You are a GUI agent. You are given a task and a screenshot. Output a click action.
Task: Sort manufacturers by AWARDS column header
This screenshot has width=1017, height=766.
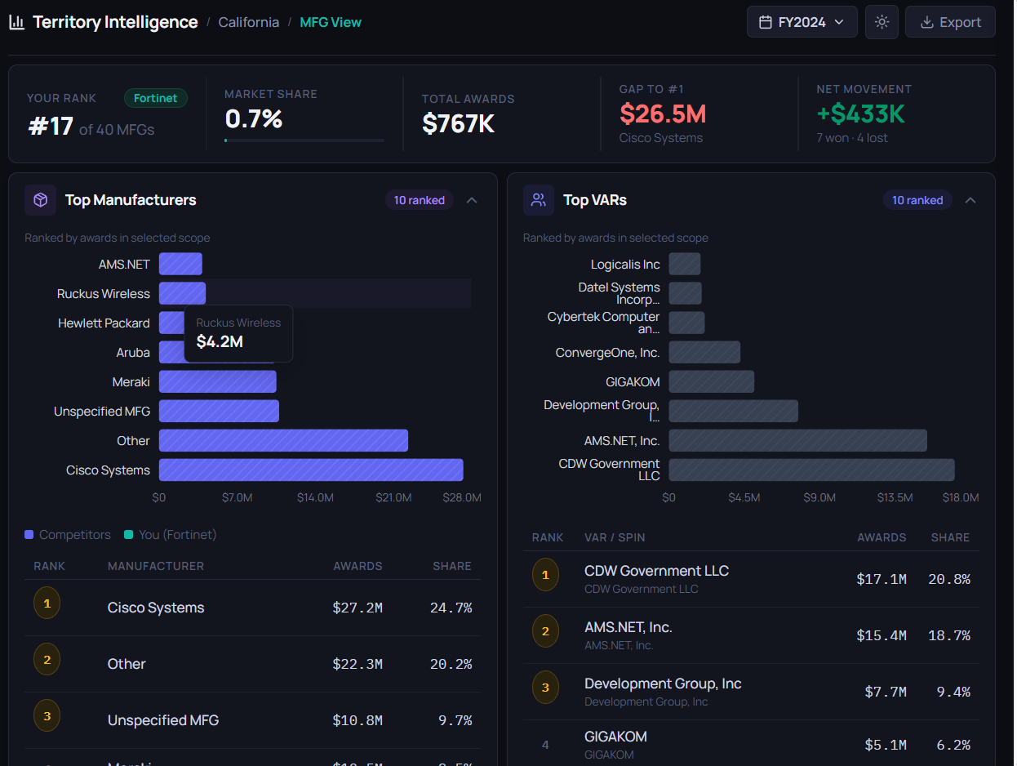pos(358,566)
